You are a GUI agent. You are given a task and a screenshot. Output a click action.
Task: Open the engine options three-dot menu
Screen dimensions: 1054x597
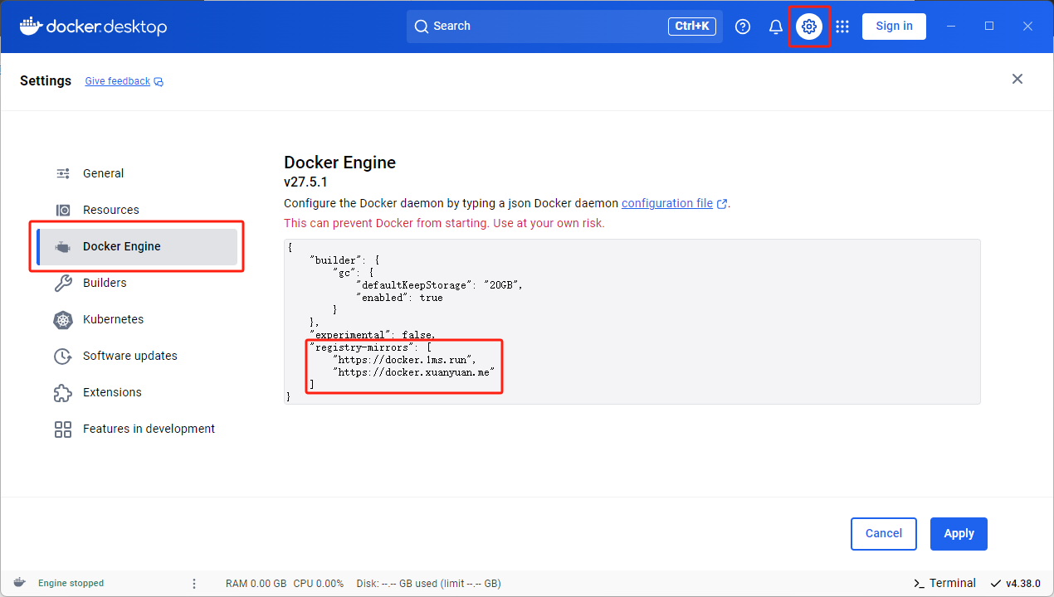coord(194,584)
